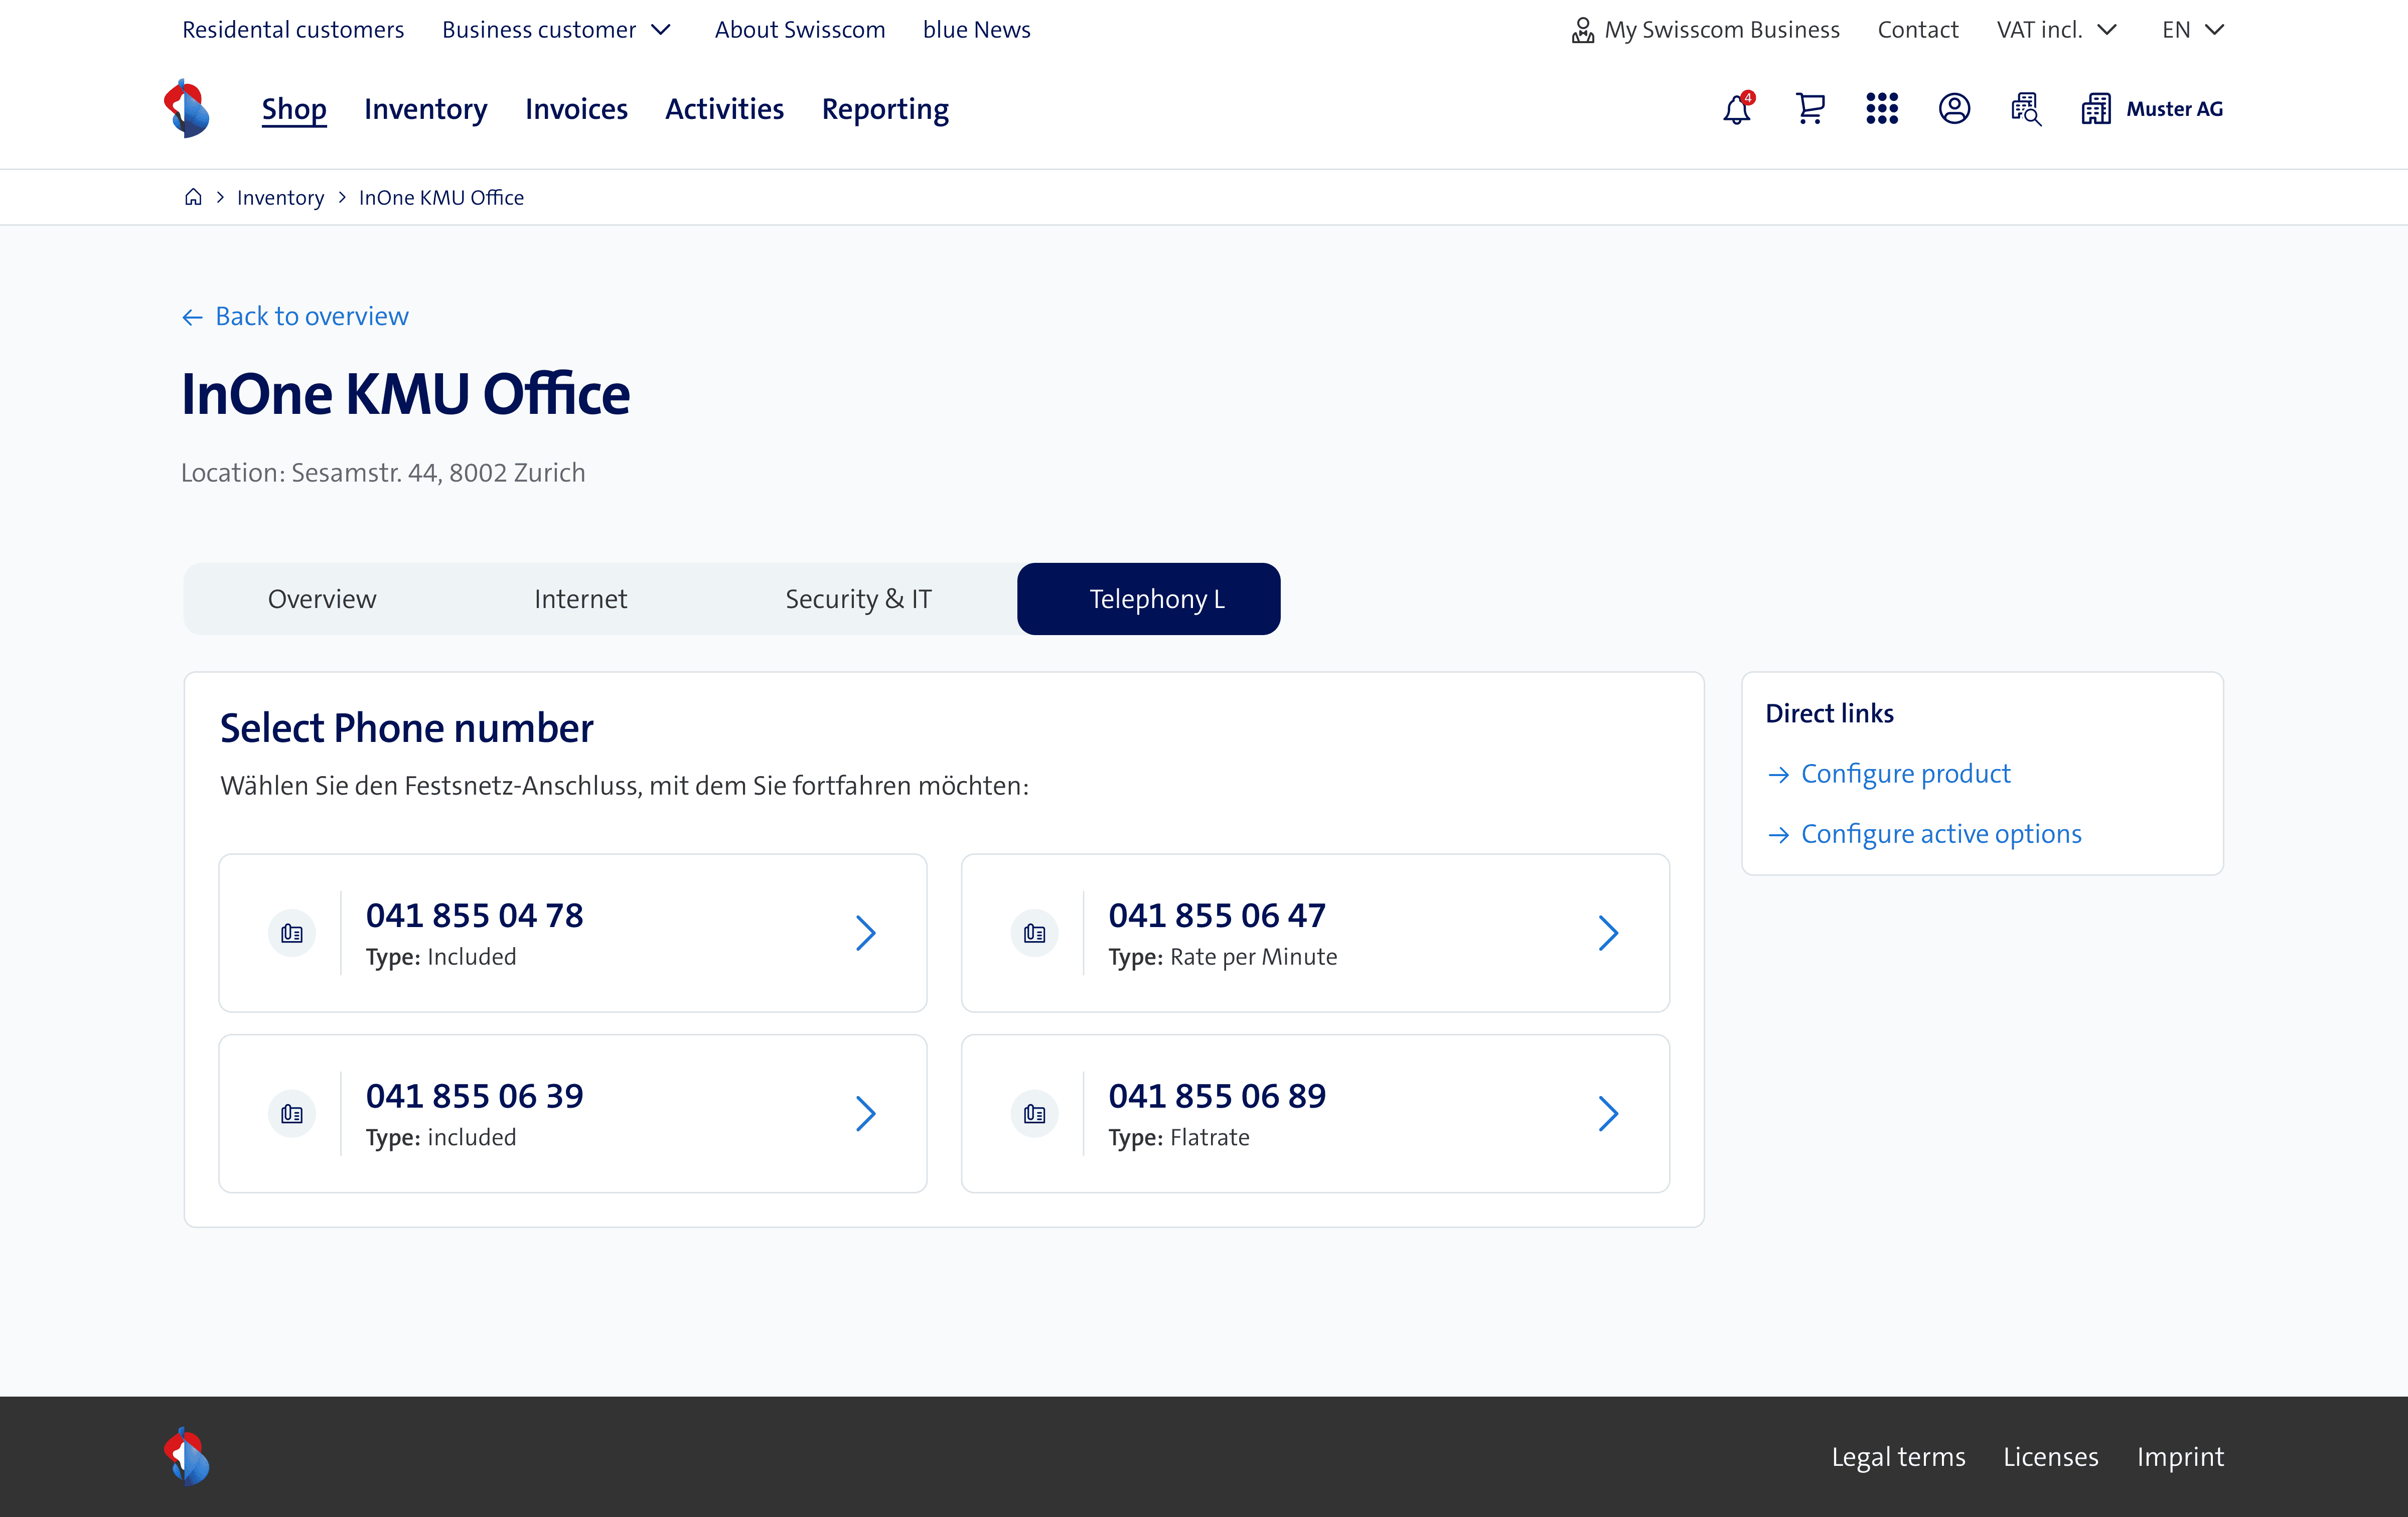Open Legal terms in the footer
Screen dimensions: 2408x1517
click(1899, 1457)
